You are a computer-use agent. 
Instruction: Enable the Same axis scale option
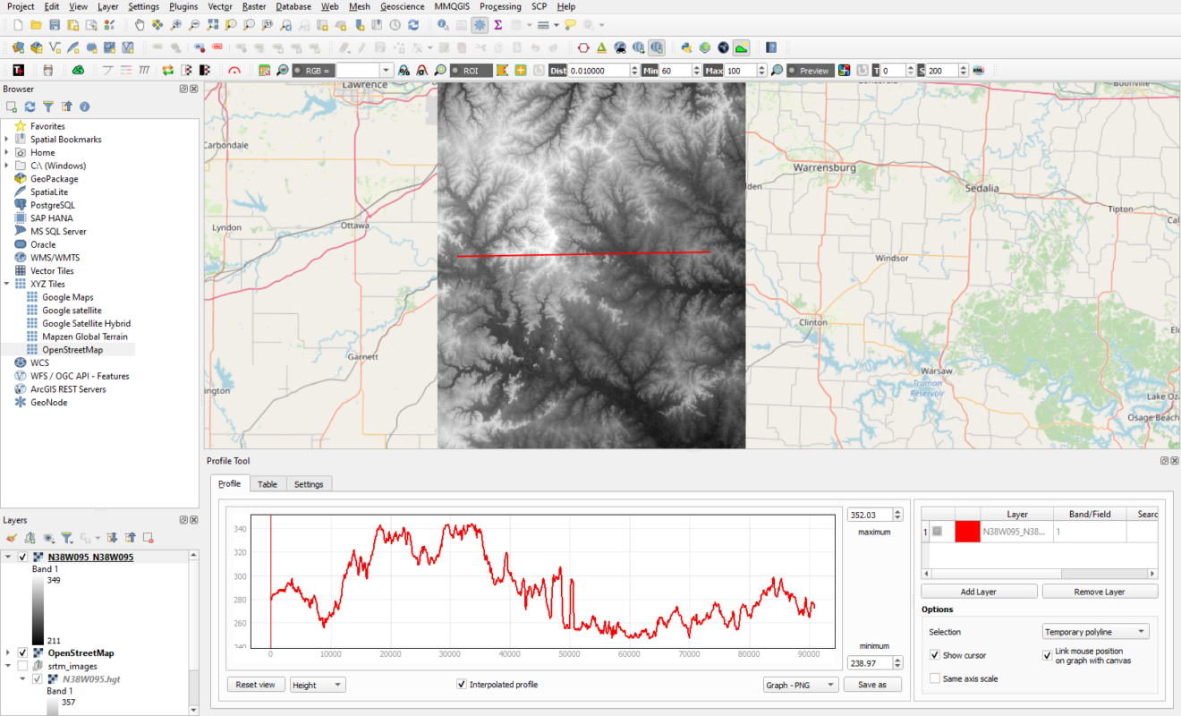pyautogui.click(x=936, y=678)
